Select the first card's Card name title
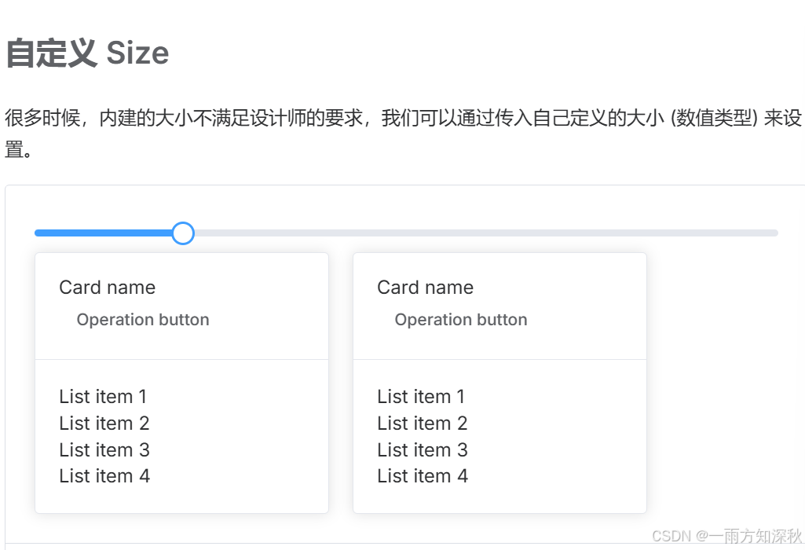 tap(108, 287)
